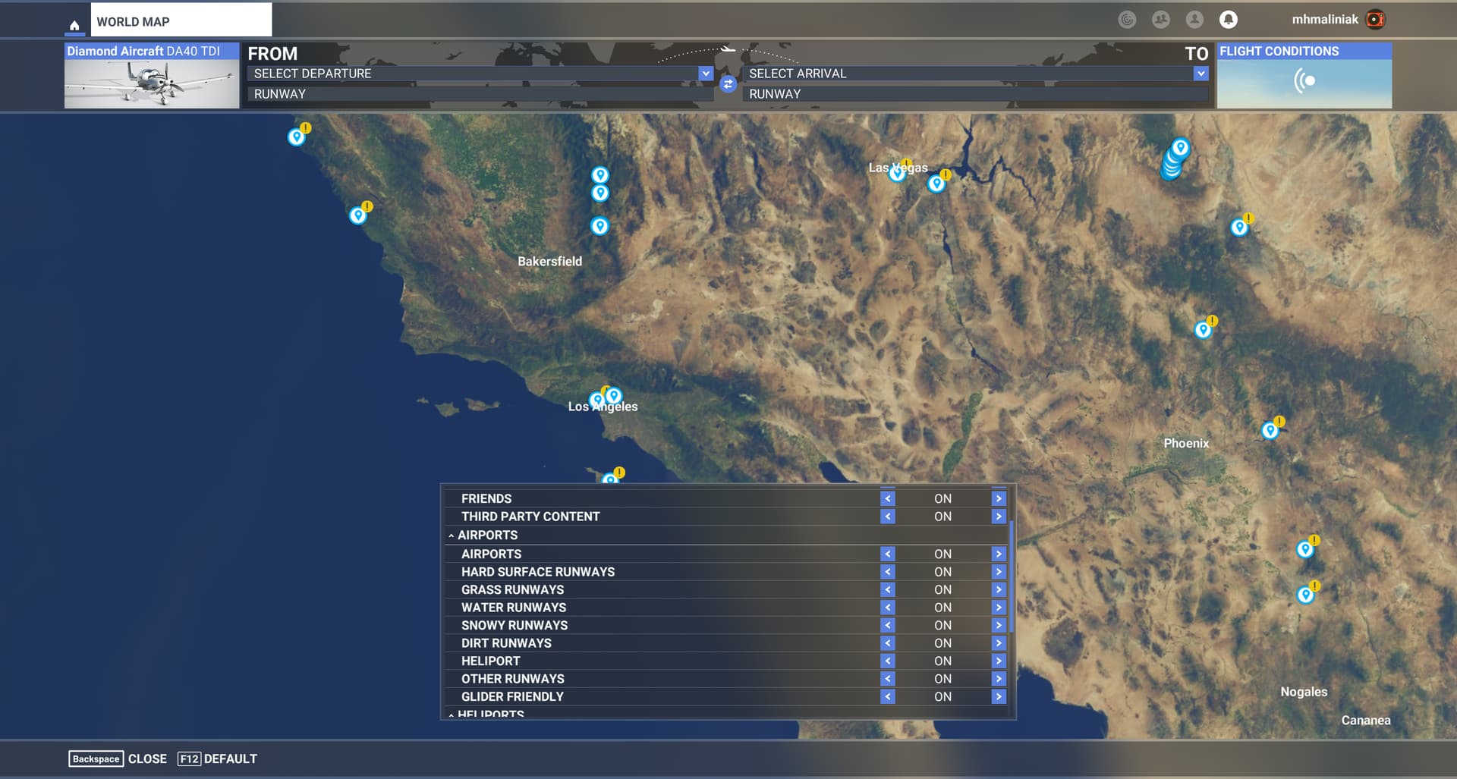The height and width of the screenshot is (779, 1457).
Task: Open the Select Departure dropdown arrow
Action: click(x=706, y=74)
